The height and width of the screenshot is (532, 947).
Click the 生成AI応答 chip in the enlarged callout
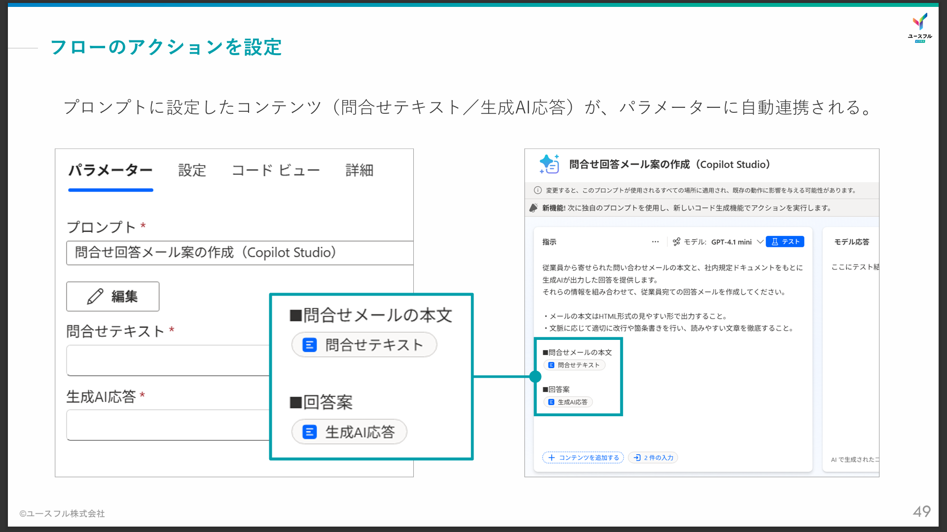(x=349, y=432)
